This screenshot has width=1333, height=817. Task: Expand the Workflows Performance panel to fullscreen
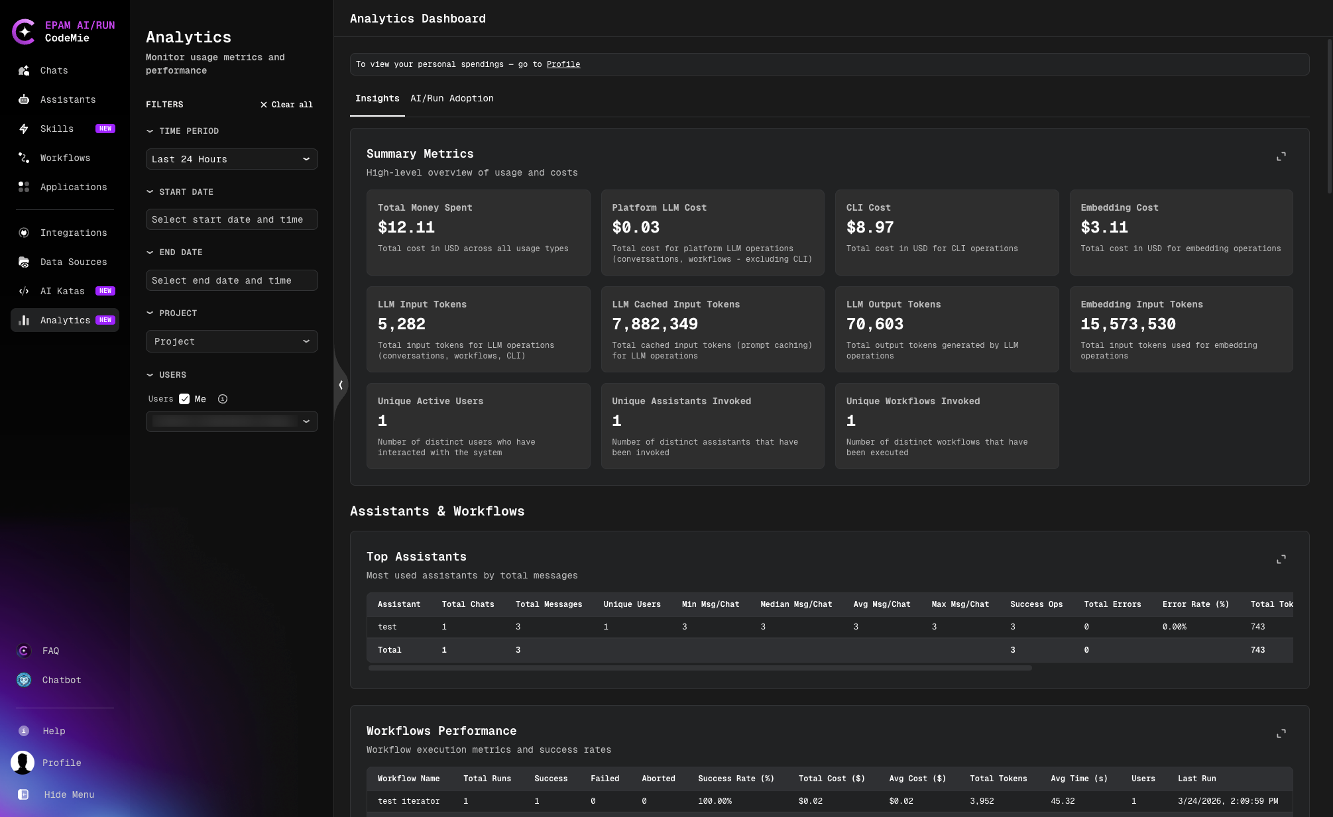1281,734
